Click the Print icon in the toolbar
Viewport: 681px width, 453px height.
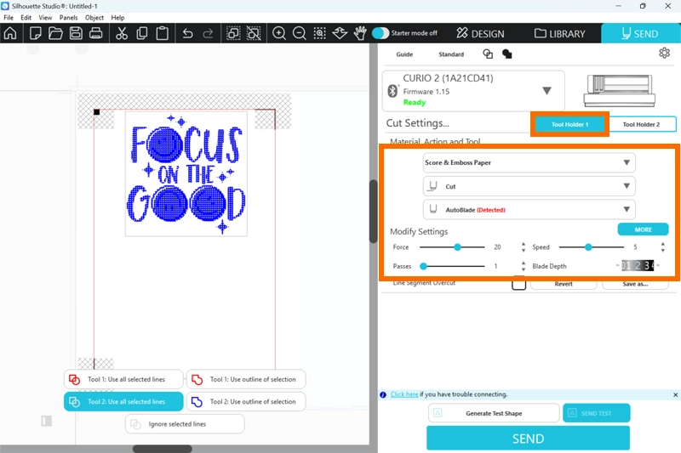(95, 34)
